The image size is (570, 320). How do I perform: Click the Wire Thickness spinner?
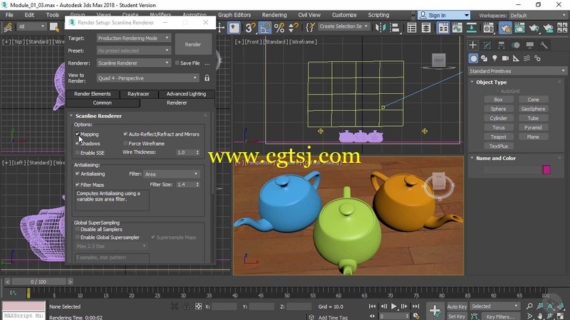[x=197, y=152]
